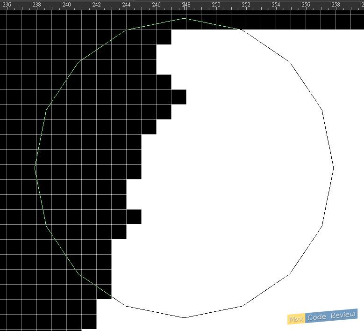This screenshot has width=364, height=331.
Task: Click the 242 mark on the ruler
Action: (x=96, y=5)
